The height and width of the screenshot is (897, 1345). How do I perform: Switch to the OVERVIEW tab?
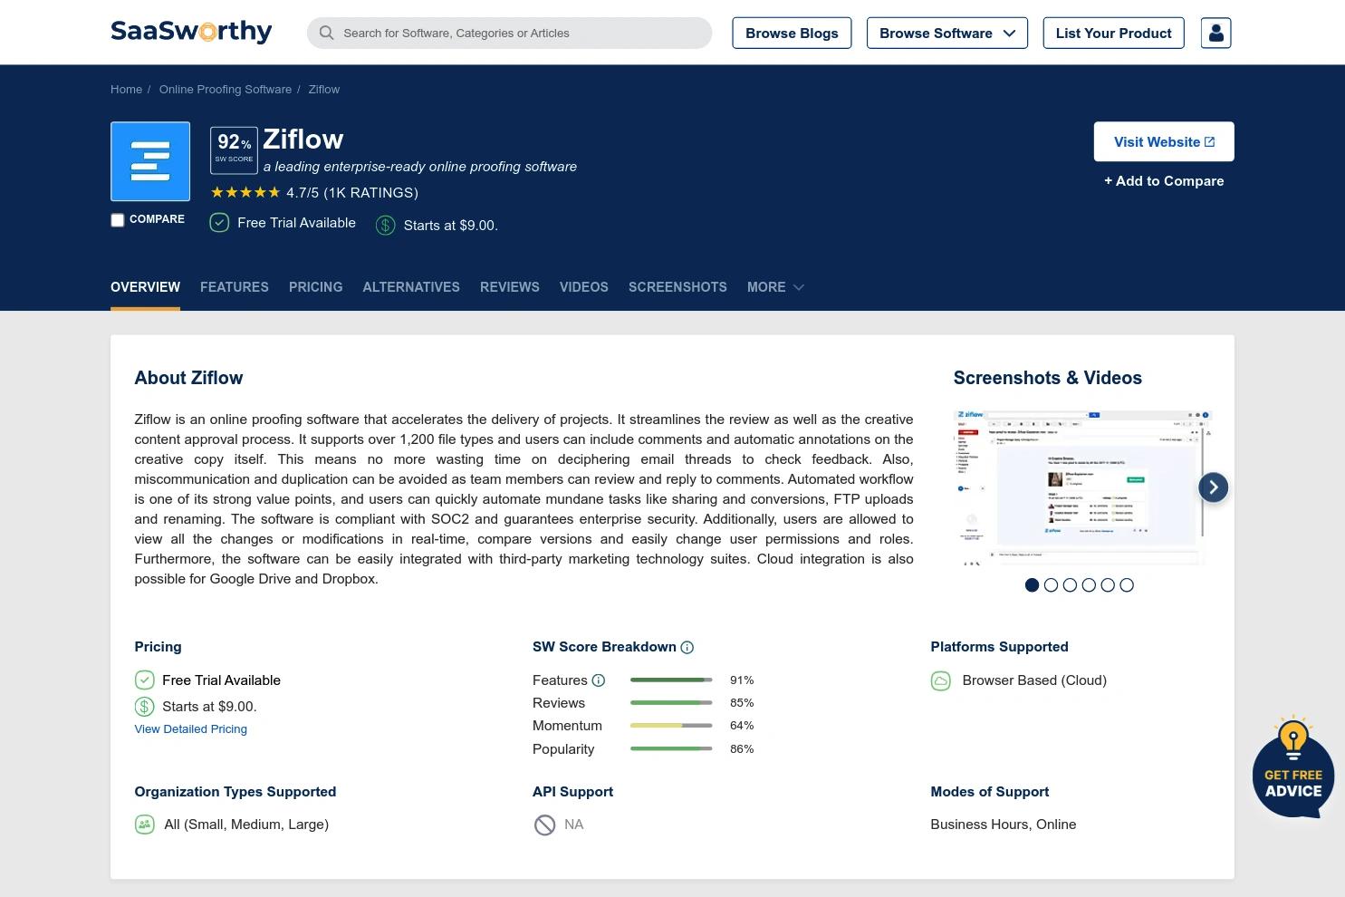145,287
